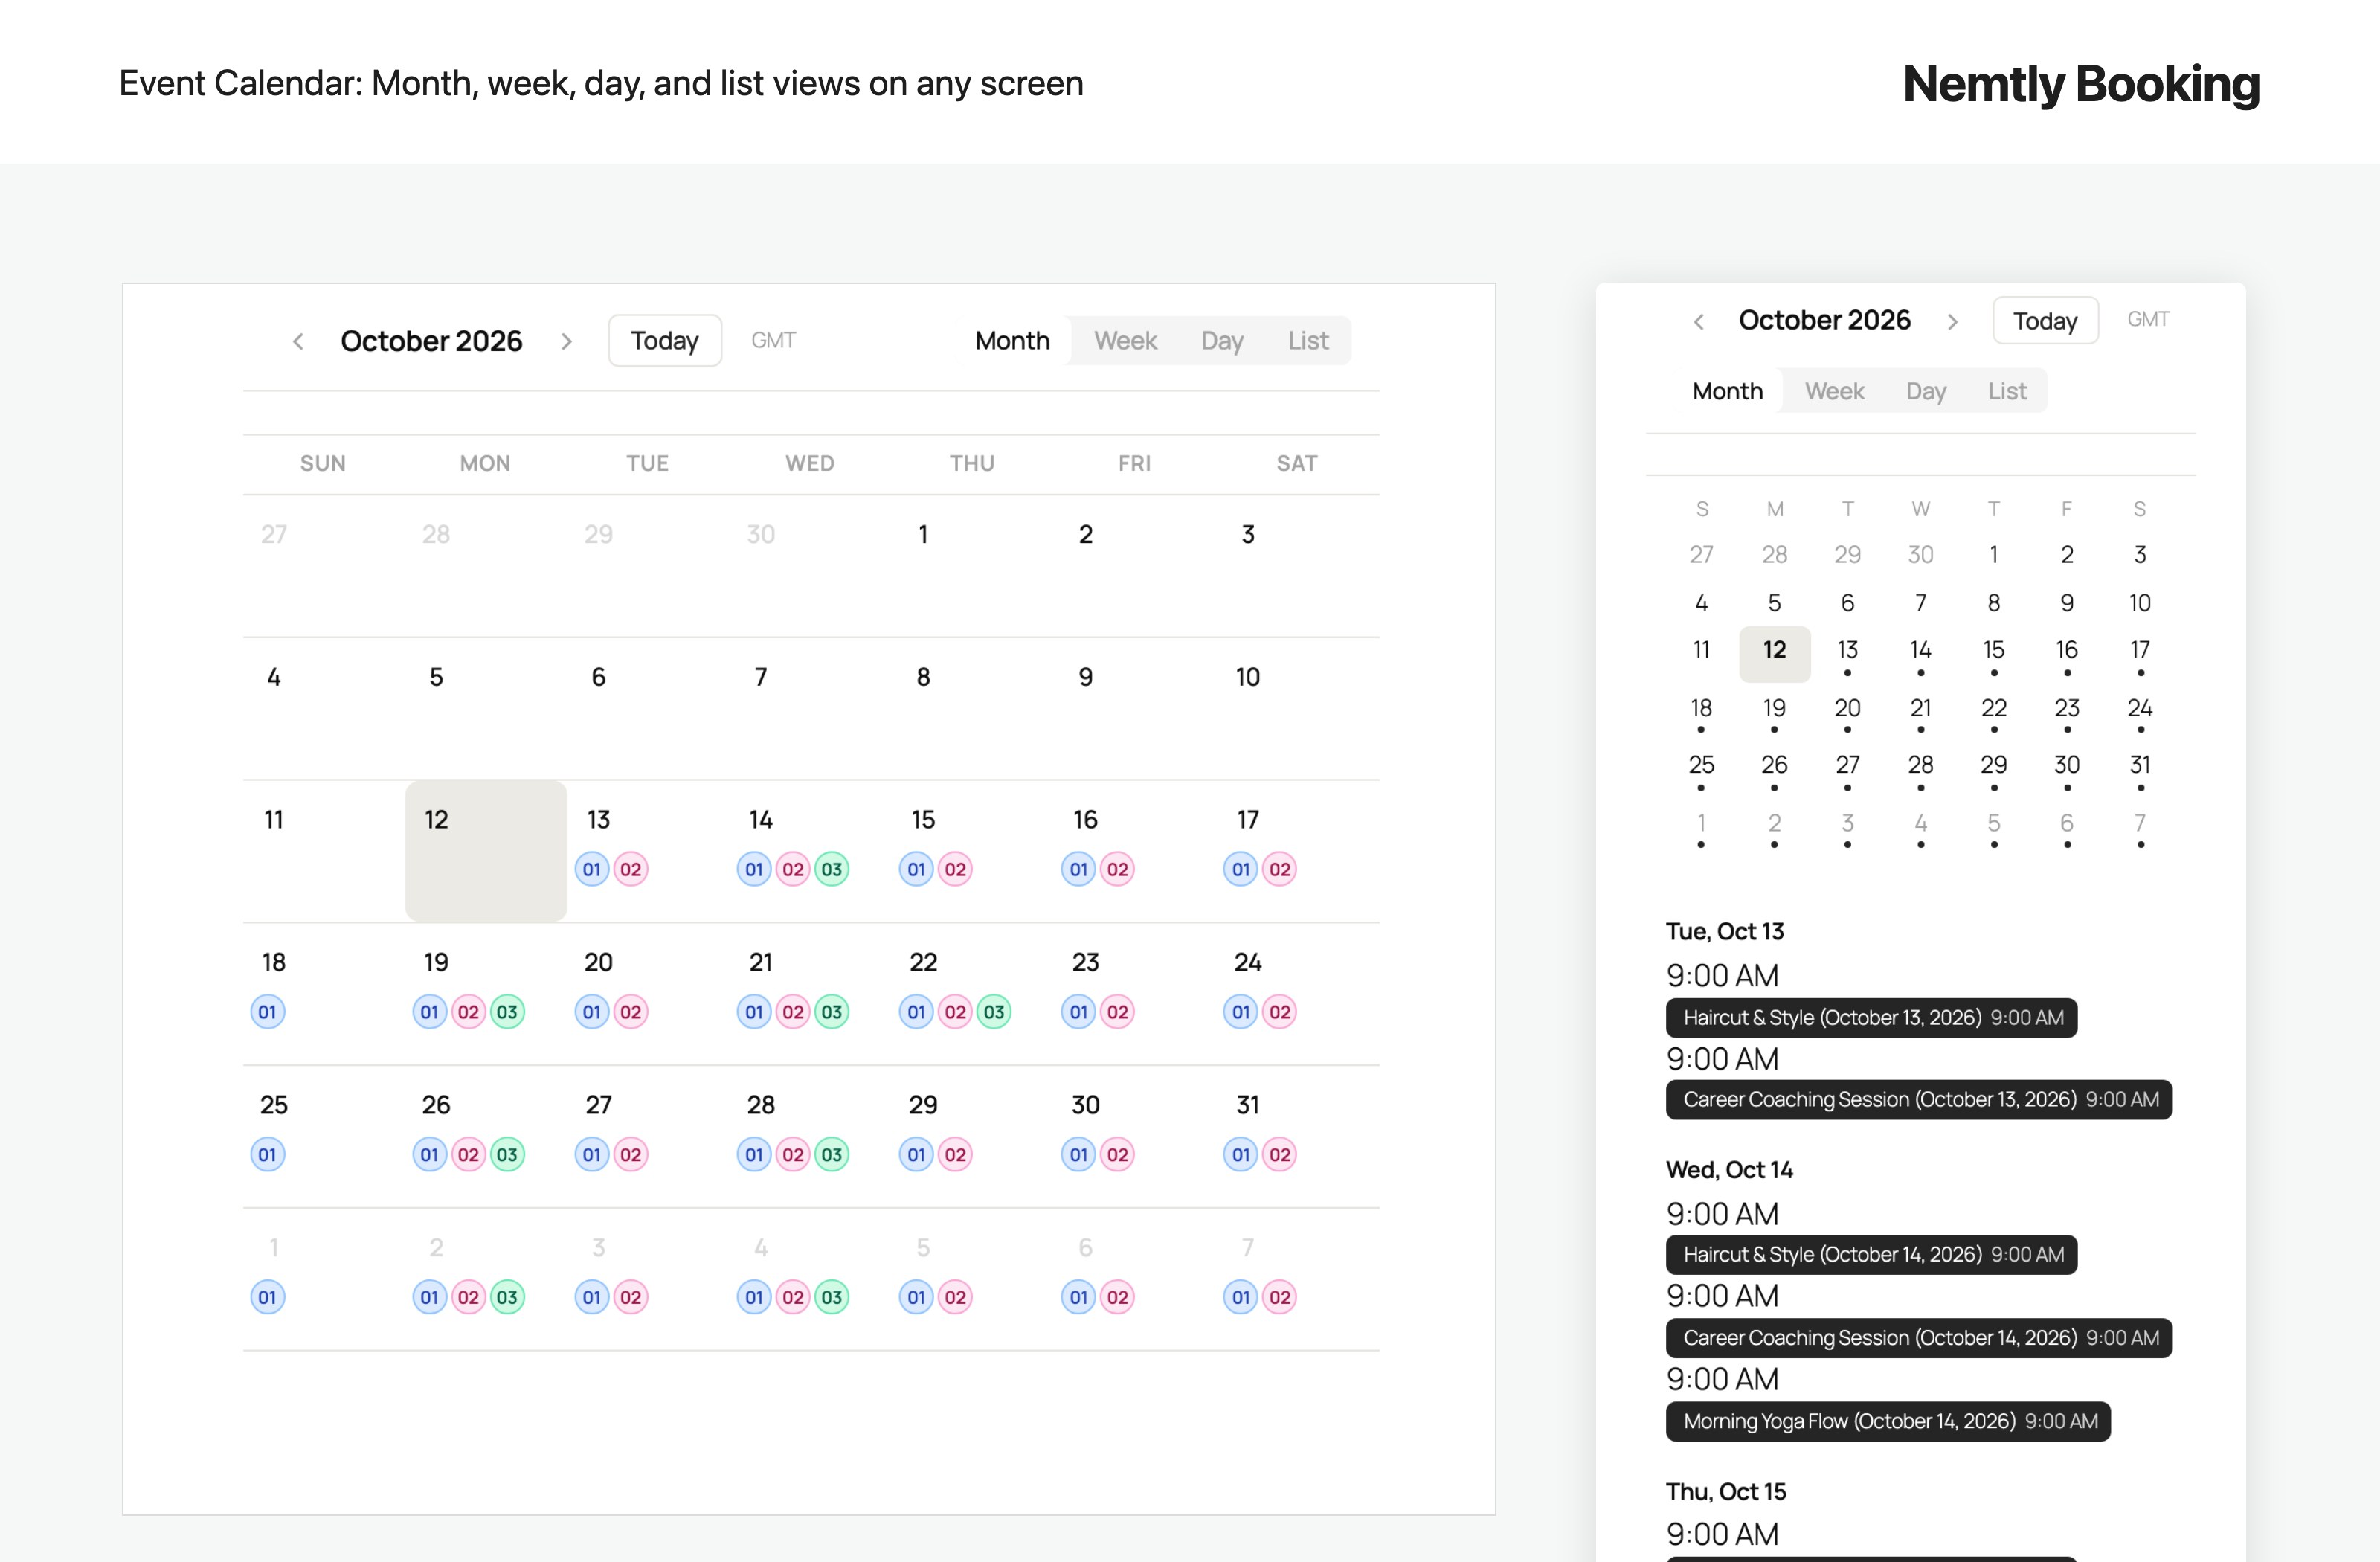Open event 03 badge on October 28
The height and width of the screenshot is (1562, 2380).
832,1155
